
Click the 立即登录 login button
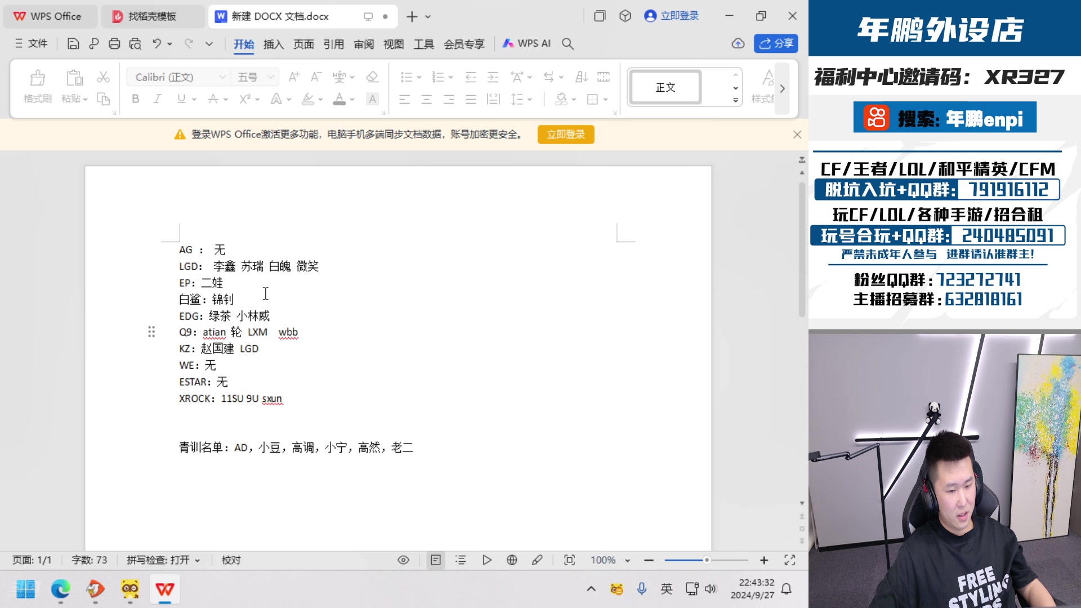566,135
